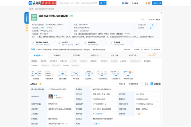Viewport: 191px width, 127px height.
Task: Click the yury@csdn.net email address
Action: click(84, 28)
